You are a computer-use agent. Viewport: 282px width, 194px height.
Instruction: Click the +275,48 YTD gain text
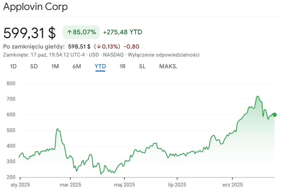point(122,32)
